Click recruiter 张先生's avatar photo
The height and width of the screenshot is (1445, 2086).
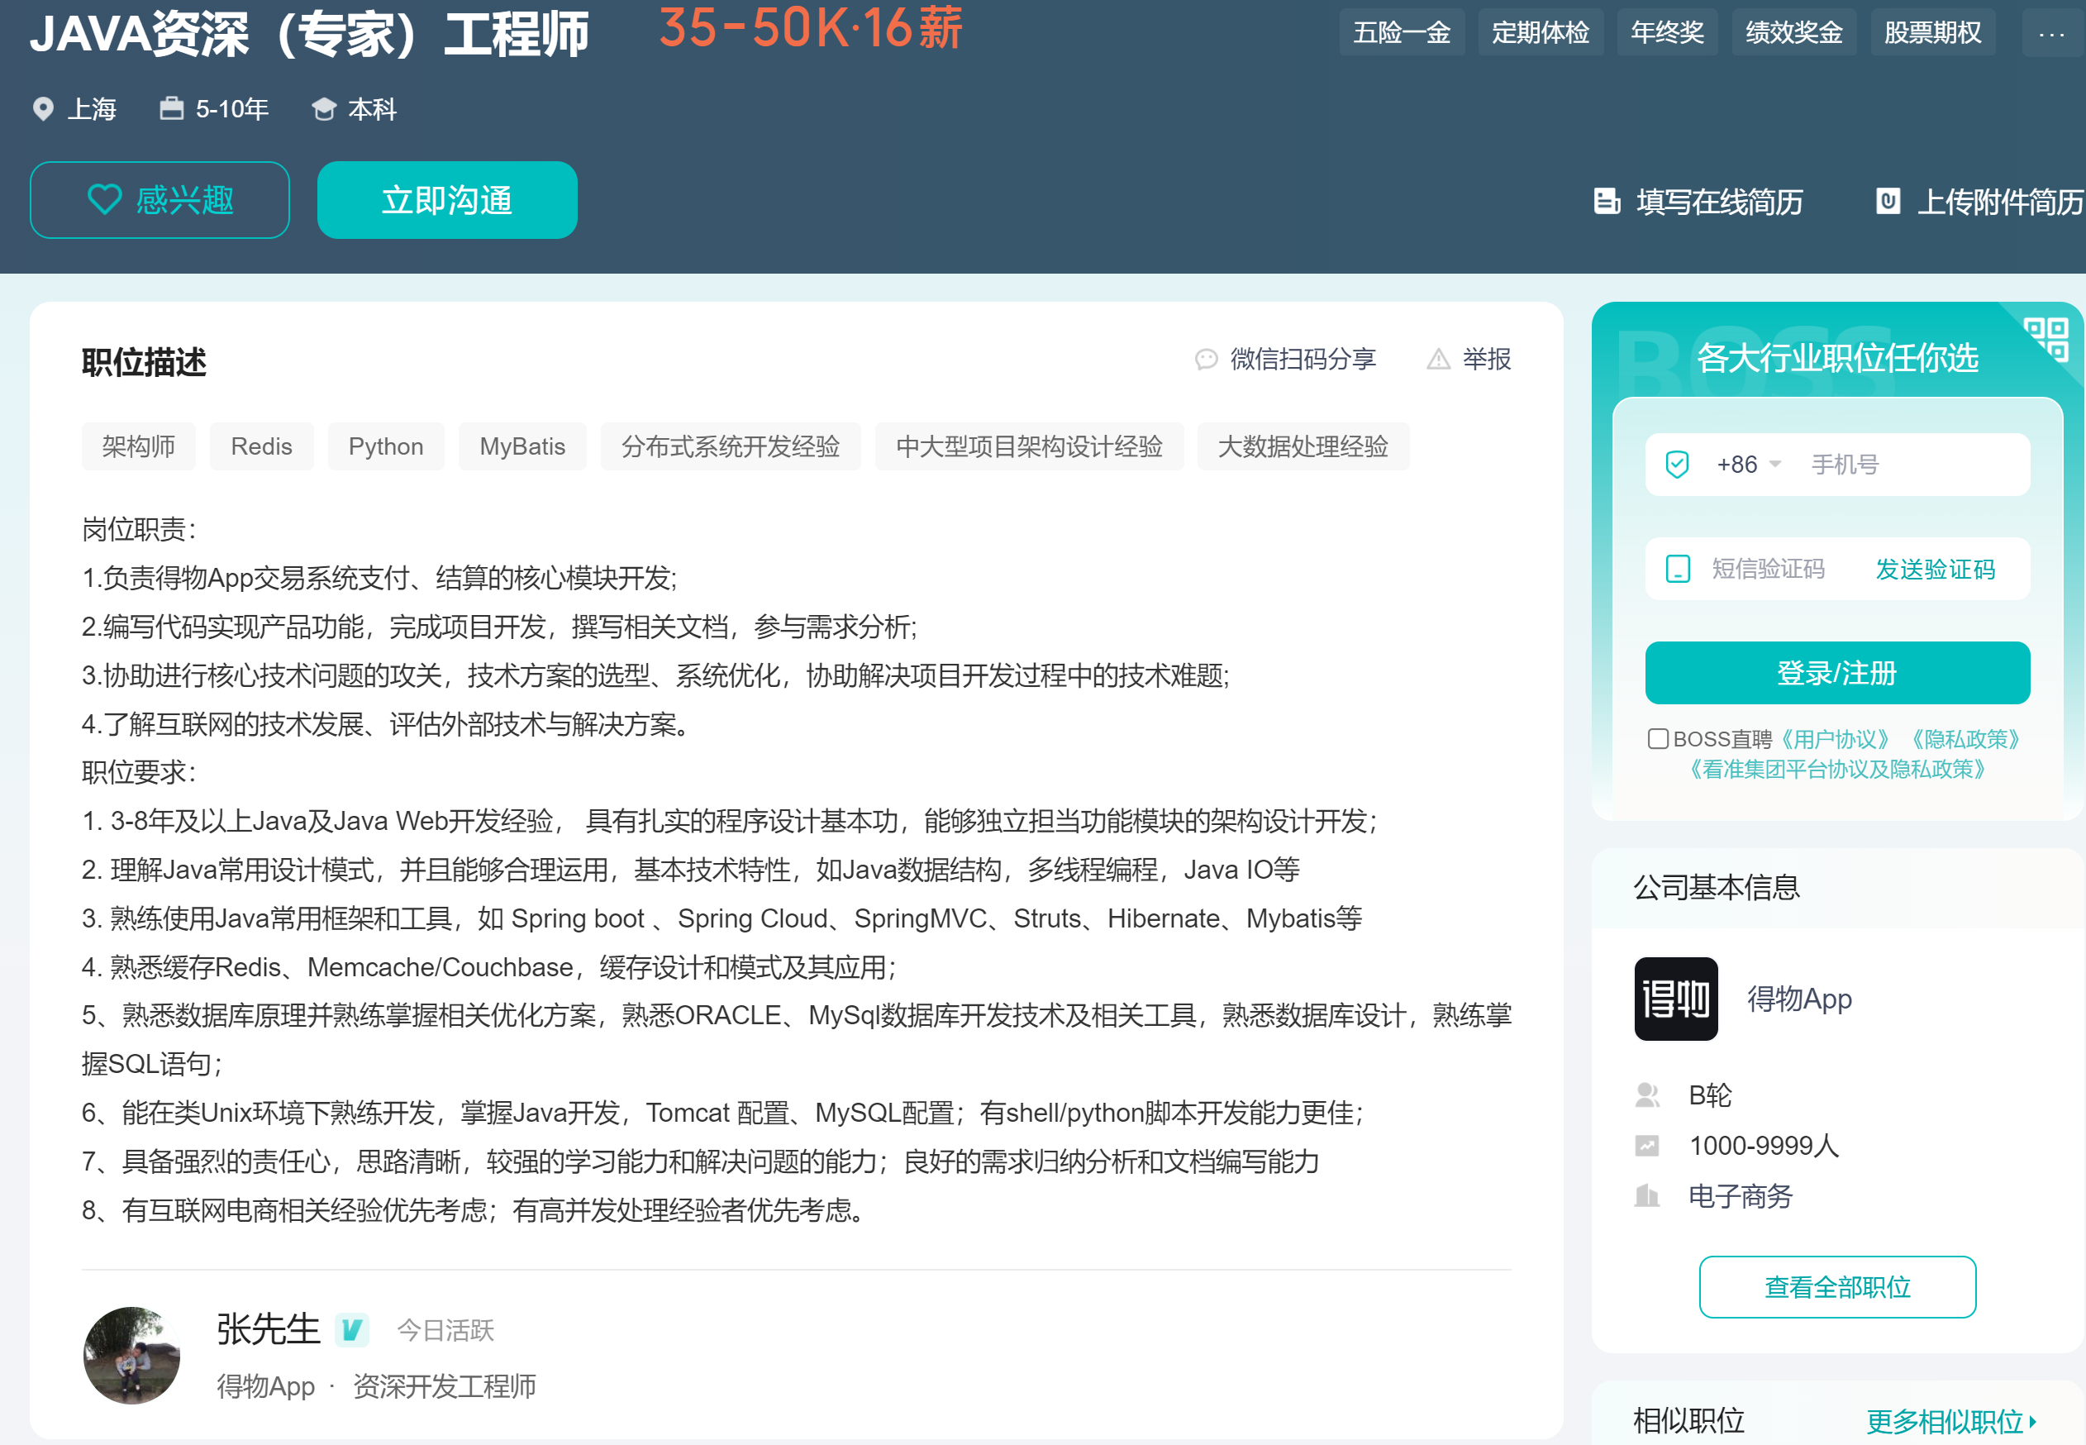[131, 1356]
